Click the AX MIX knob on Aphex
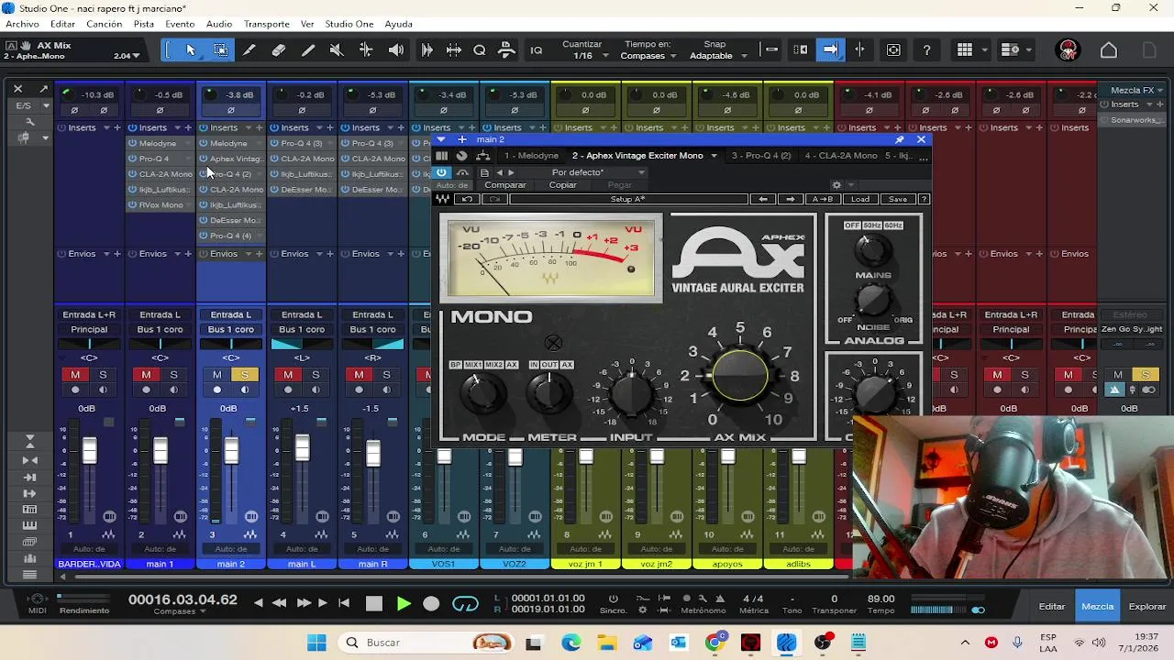The image size is (1174, 660). pos(740,376)
